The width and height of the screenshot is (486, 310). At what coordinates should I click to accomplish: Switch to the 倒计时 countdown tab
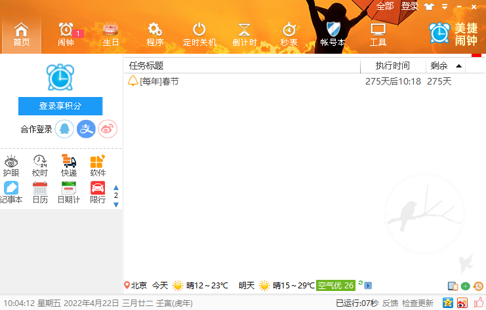coord(245,34)
